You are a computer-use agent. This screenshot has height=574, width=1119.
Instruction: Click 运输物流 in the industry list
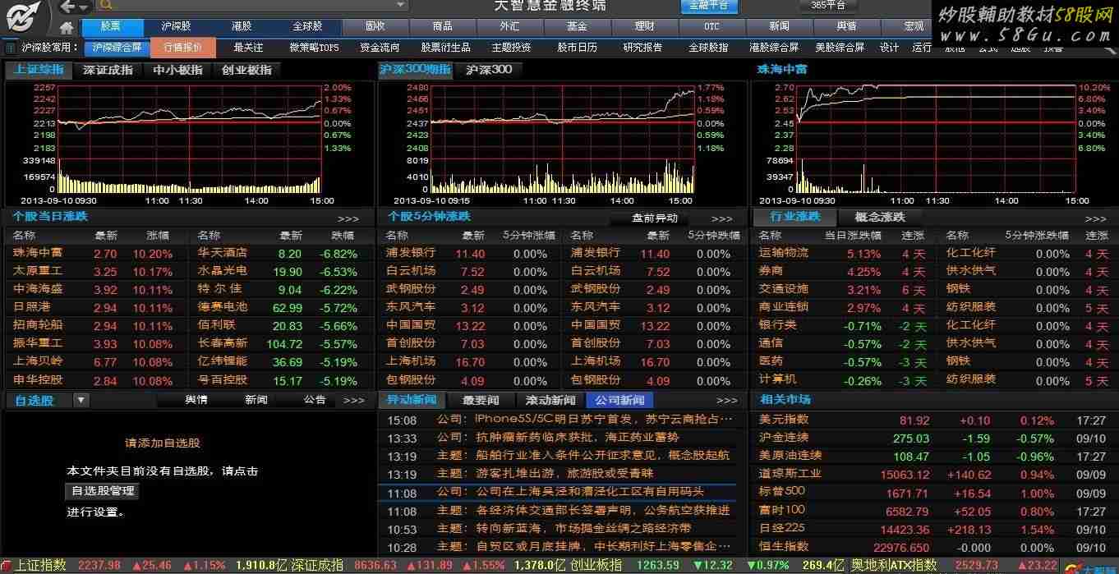click(784, 253)
